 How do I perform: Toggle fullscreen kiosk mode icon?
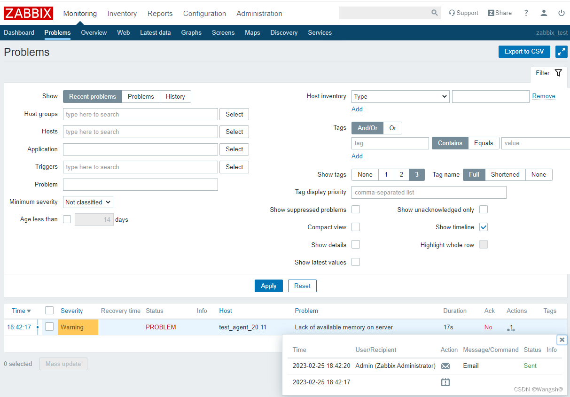click(562, 52)
